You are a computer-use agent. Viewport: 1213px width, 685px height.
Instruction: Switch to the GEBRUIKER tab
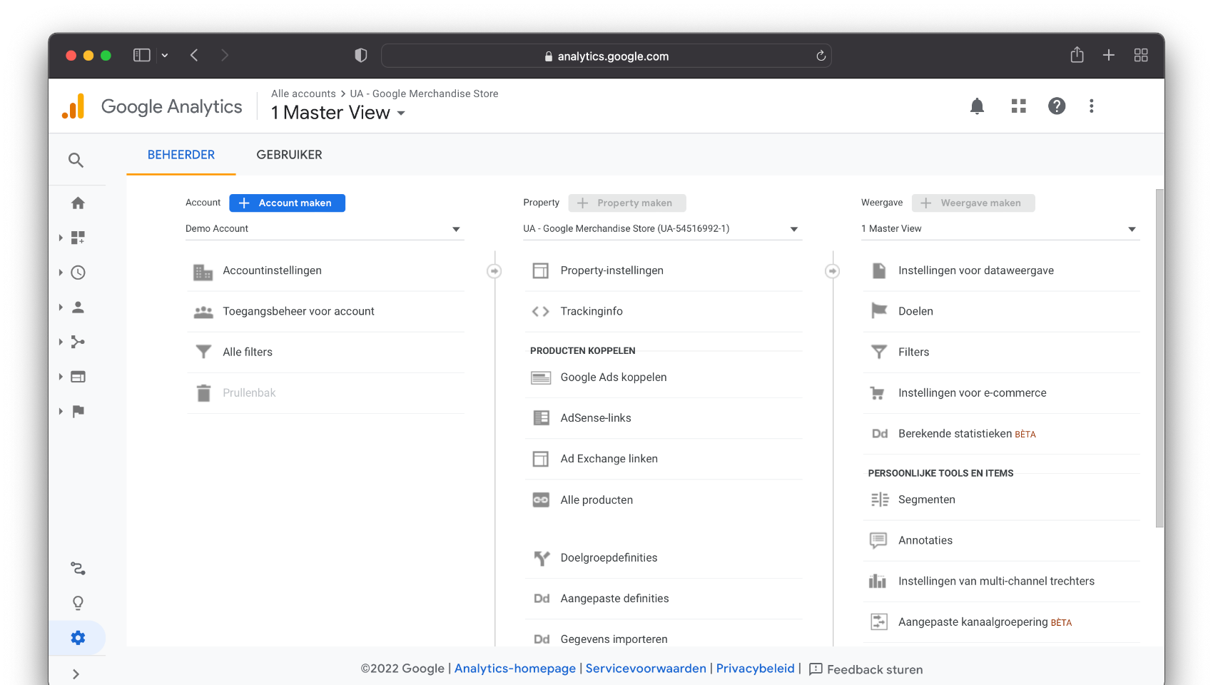coord(289,155)
